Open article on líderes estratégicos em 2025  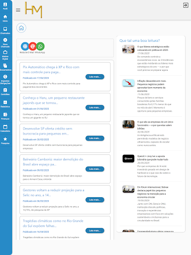click(x=153, y=48)
